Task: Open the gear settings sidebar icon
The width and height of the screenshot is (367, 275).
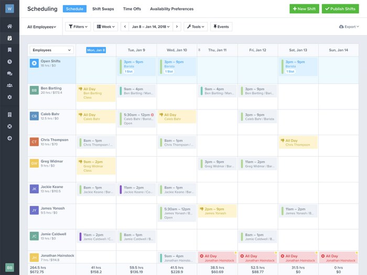Action: tap(9, 97)
